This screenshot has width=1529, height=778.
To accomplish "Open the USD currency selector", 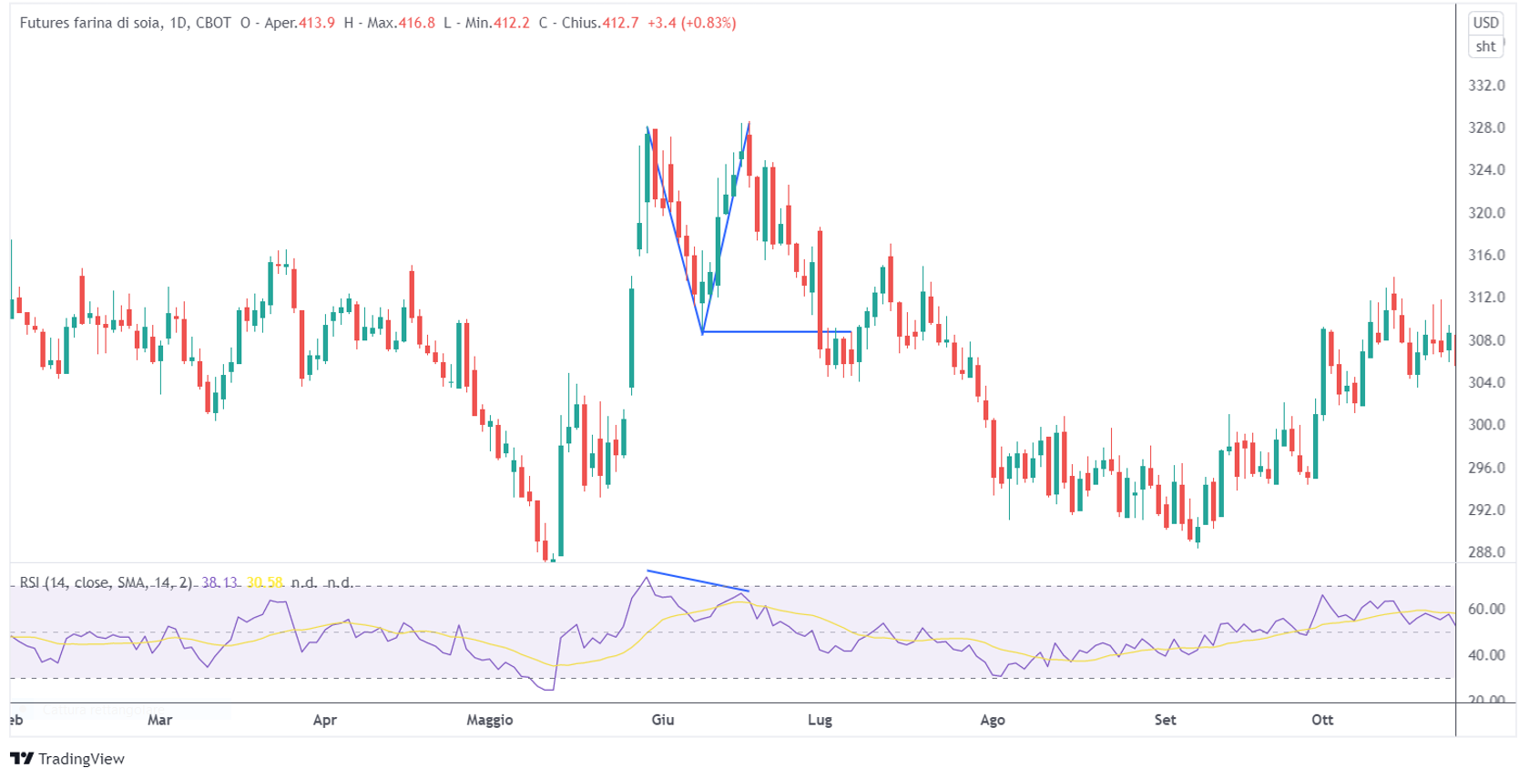I will pyautogui.click(x=1485, y=23).
